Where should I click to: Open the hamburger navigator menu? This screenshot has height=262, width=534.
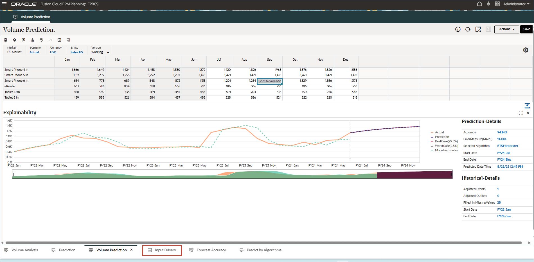4,4
